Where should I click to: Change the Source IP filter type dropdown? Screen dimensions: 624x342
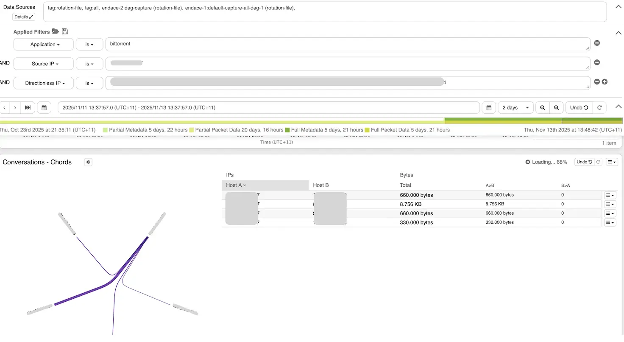(x=89, y=64)
